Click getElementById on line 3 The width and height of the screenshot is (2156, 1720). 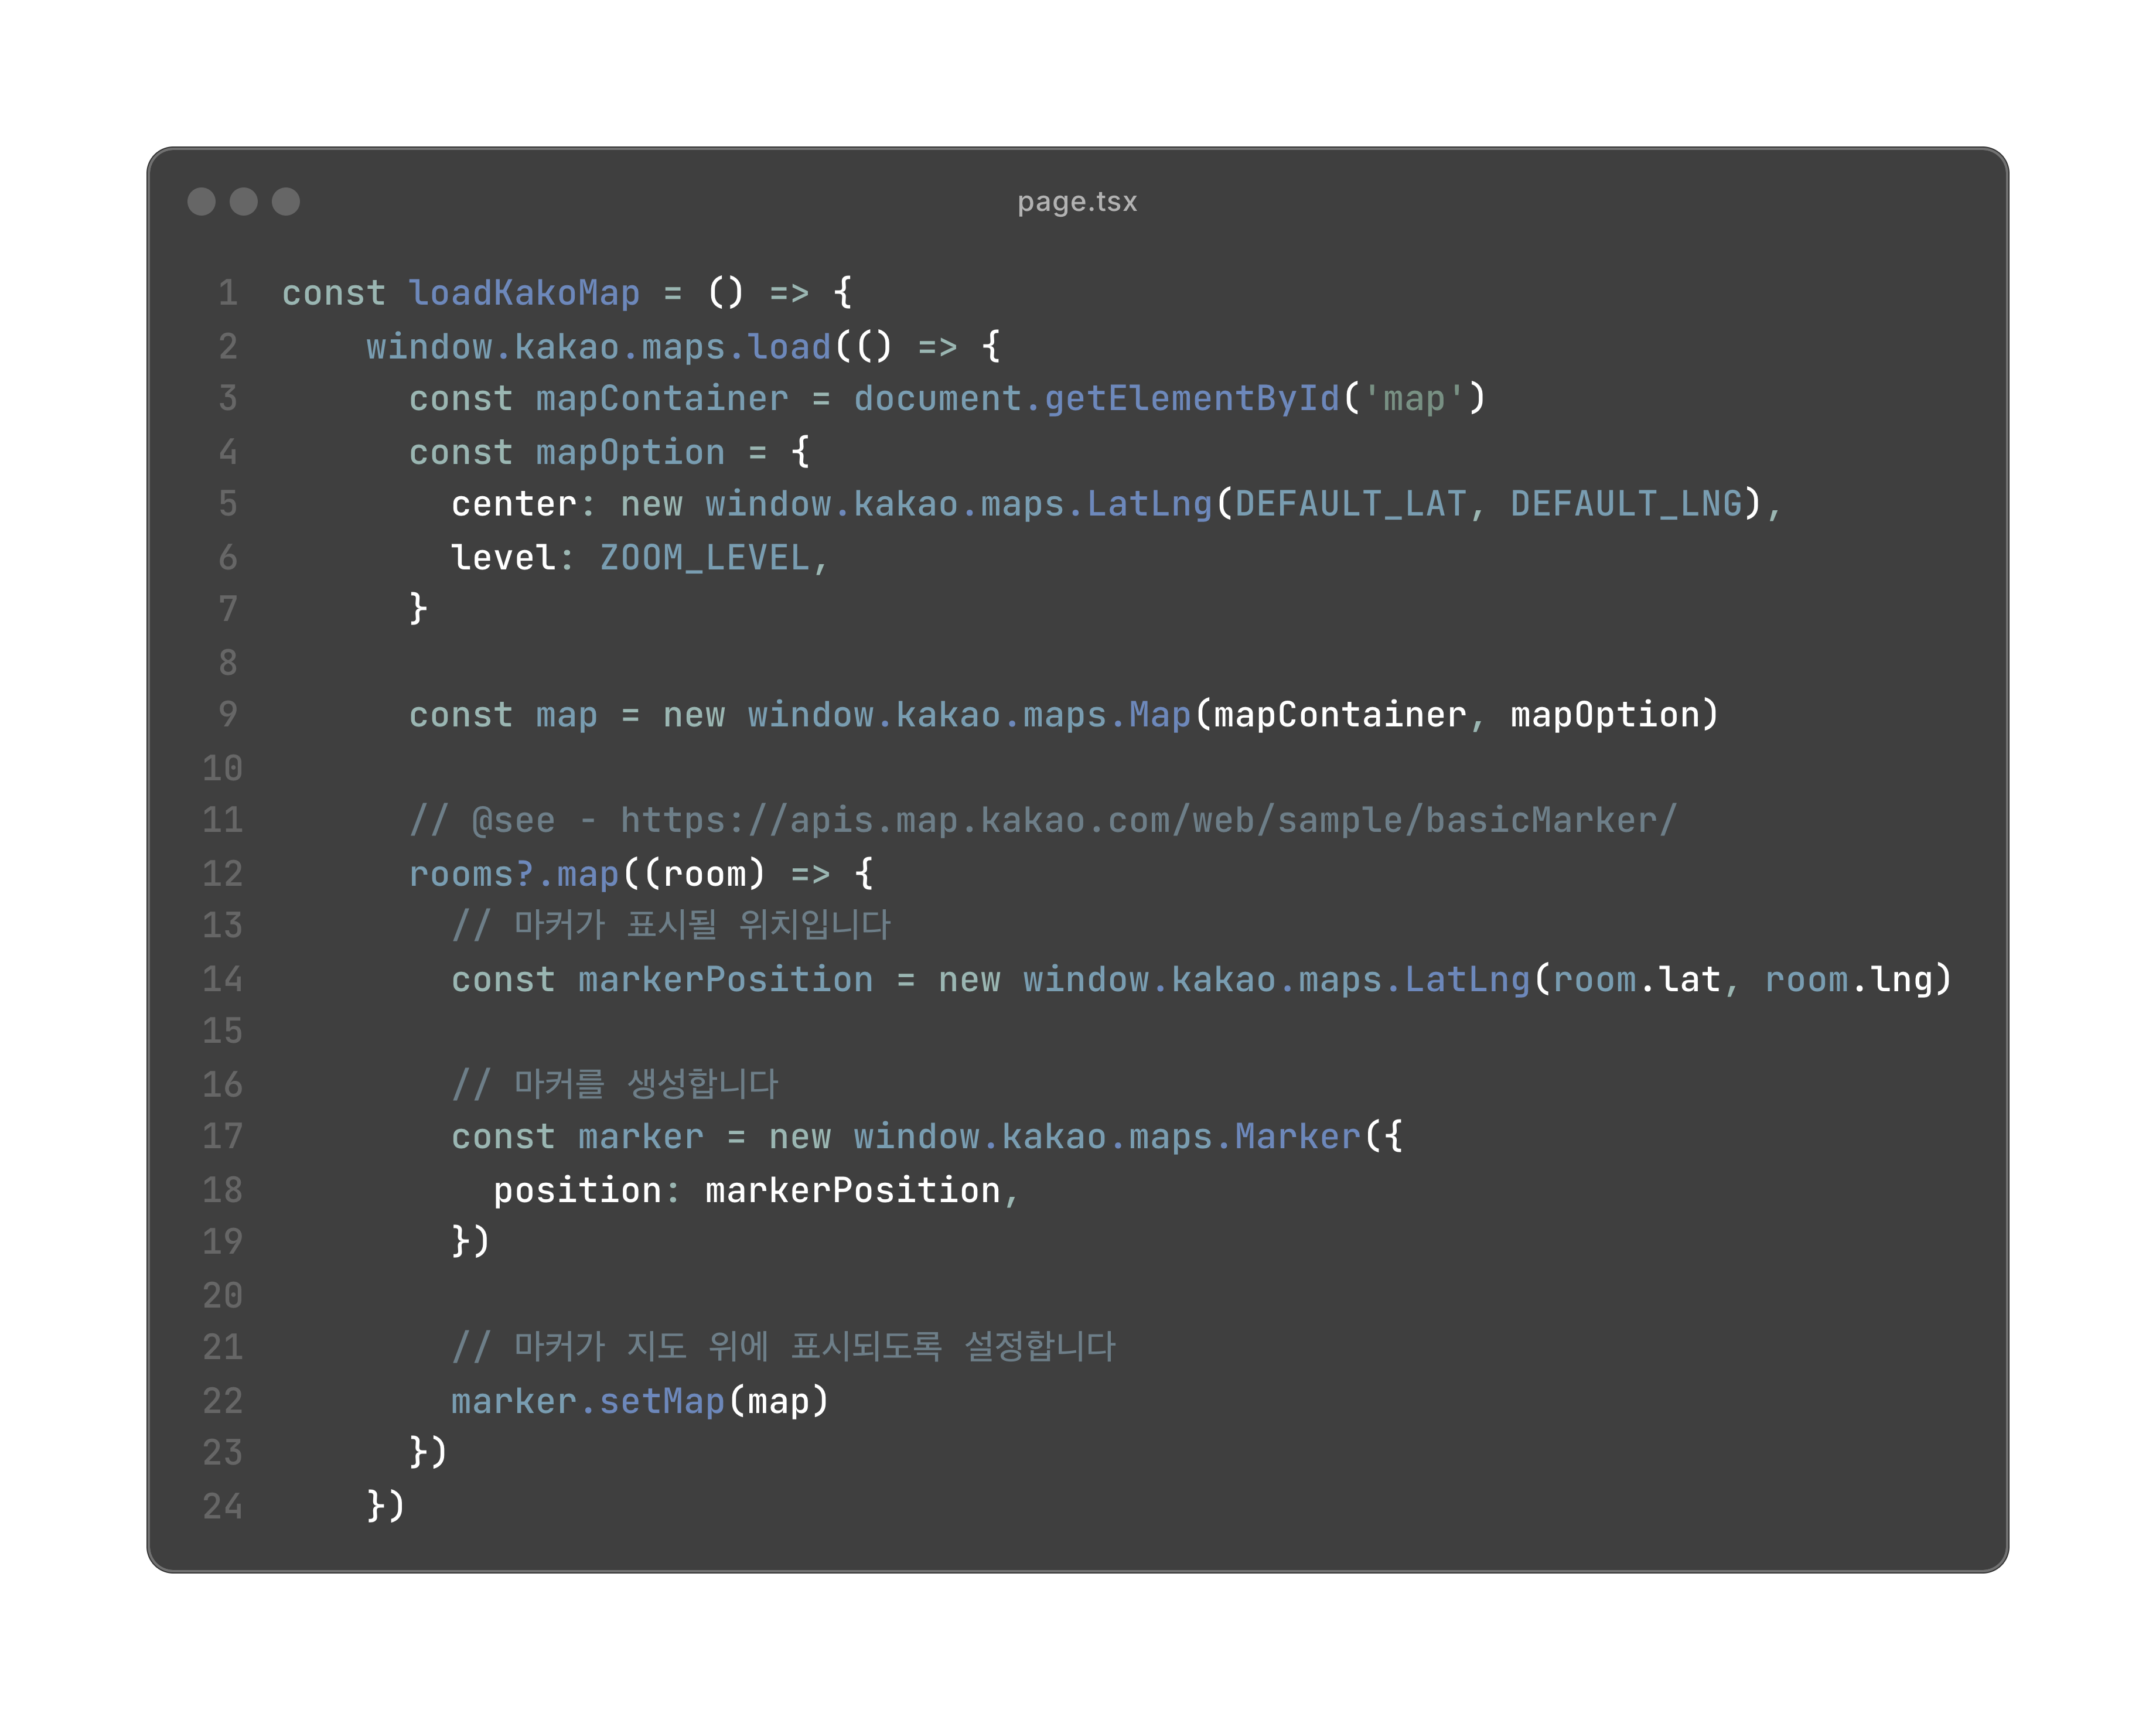pyautogui.click(x=1191, y=399)
